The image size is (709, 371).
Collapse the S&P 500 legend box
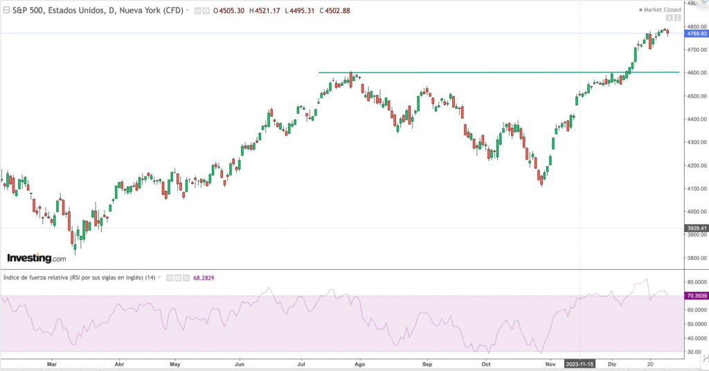(6, 10)
